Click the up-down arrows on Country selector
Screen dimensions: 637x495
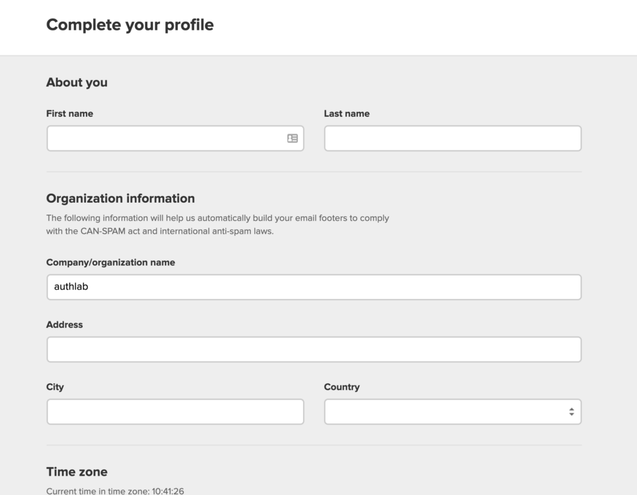571,411
